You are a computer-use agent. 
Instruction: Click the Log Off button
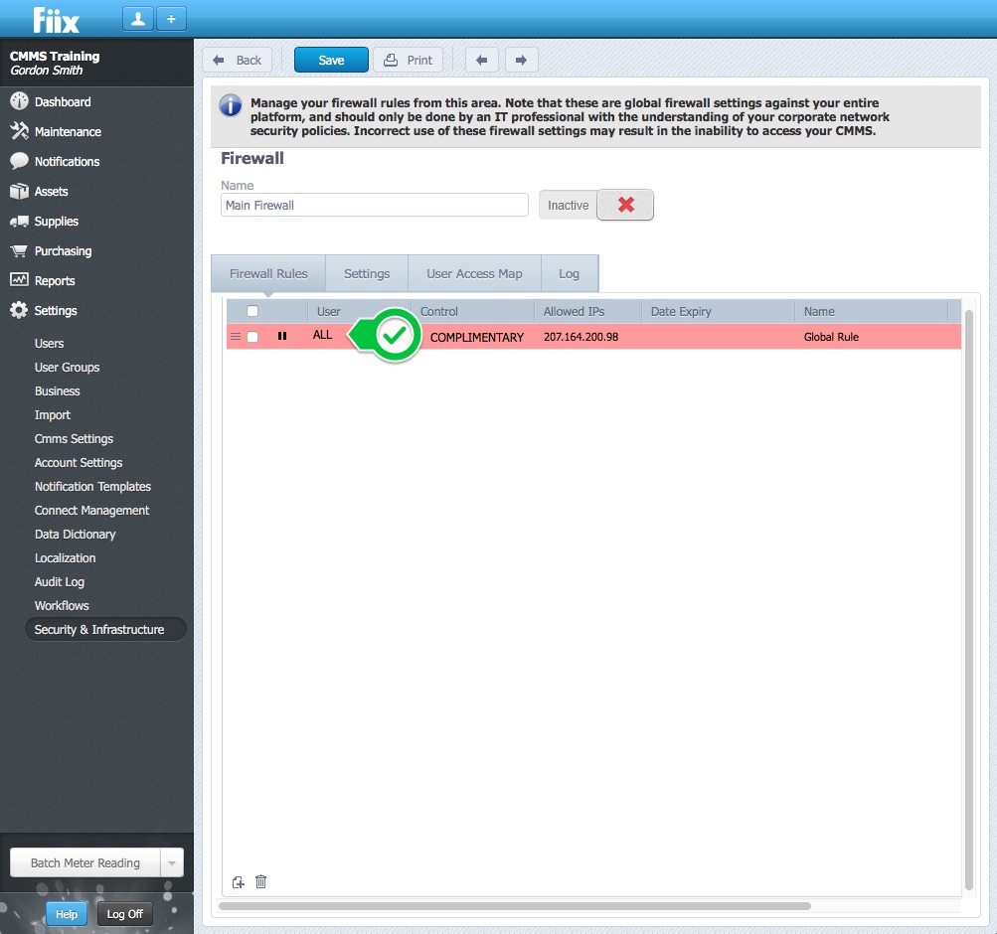click(x=124, y=914)
